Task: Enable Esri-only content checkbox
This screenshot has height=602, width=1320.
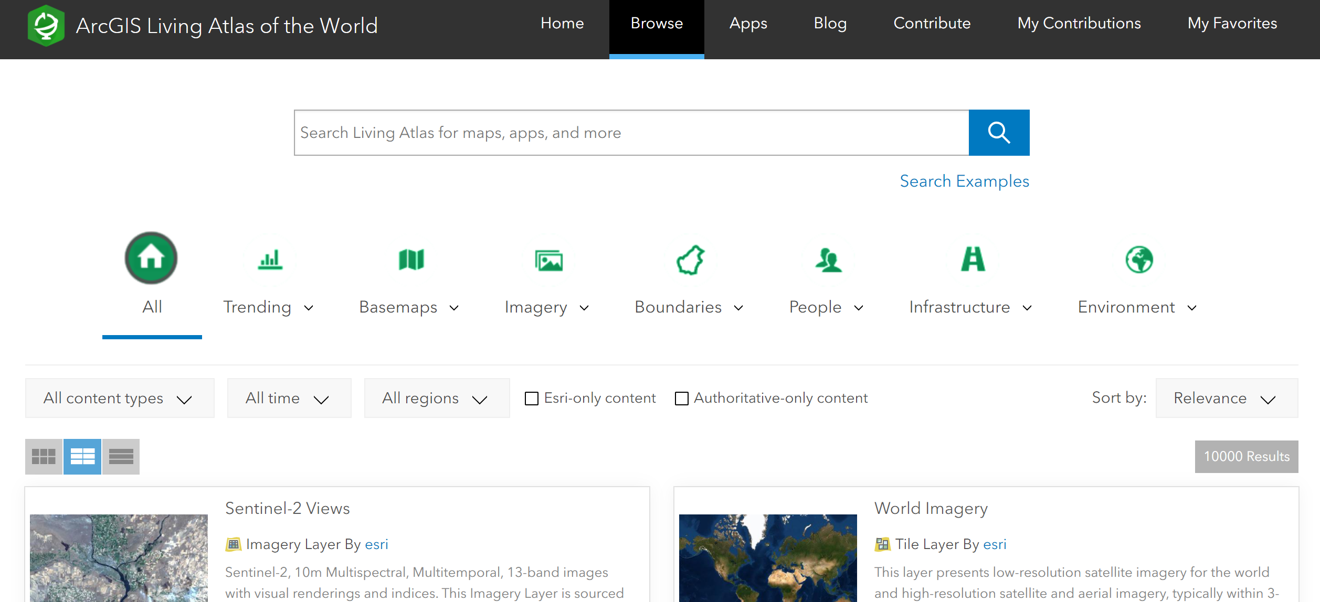Action: [x=532, y=399]
